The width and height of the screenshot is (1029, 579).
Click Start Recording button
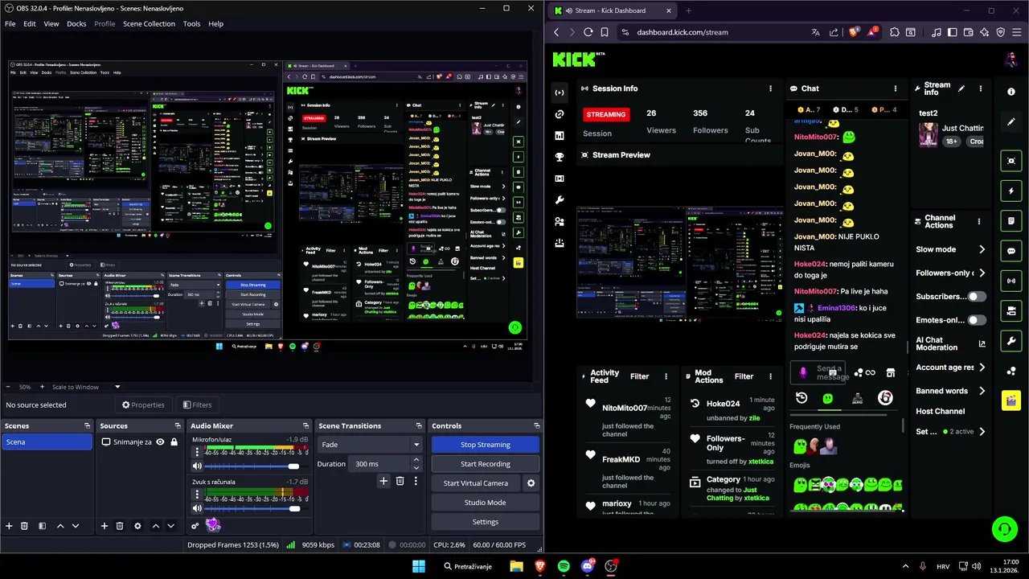485,464
